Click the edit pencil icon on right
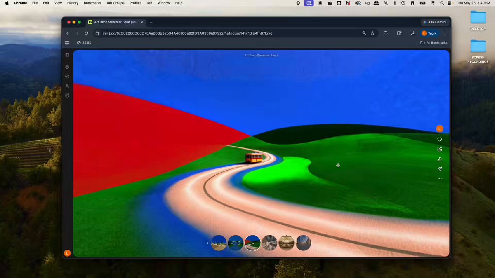The height and width of the screenshot is (278, 495). tap(440, 149)
